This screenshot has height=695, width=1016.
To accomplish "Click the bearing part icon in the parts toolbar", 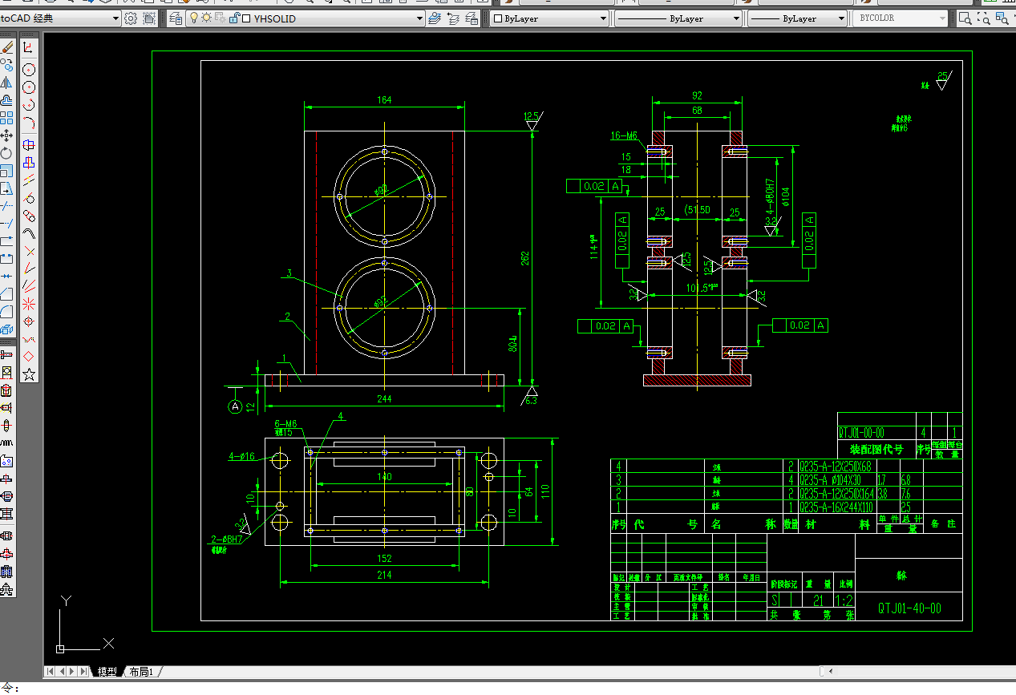I will tap(6, 373).
